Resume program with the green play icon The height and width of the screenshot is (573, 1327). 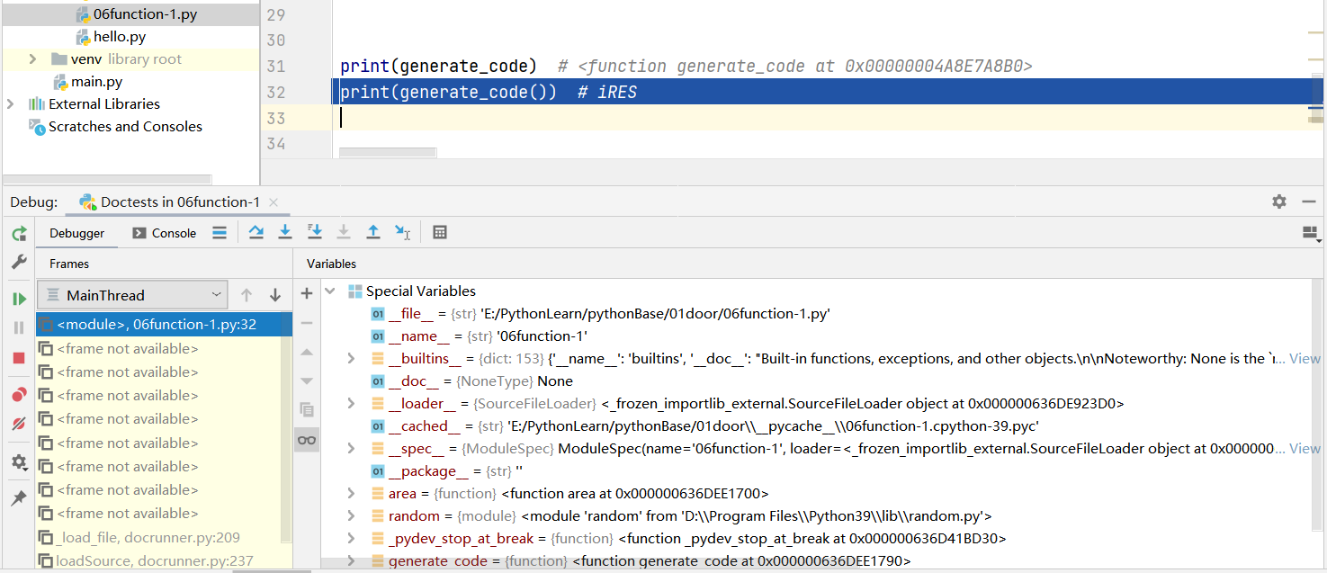[19, 299]
